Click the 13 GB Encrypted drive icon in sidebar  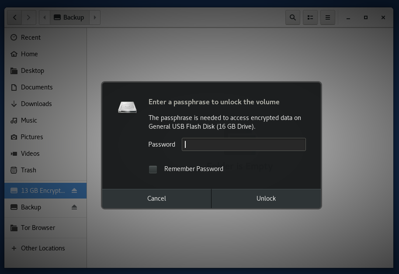tap(14, 191)
